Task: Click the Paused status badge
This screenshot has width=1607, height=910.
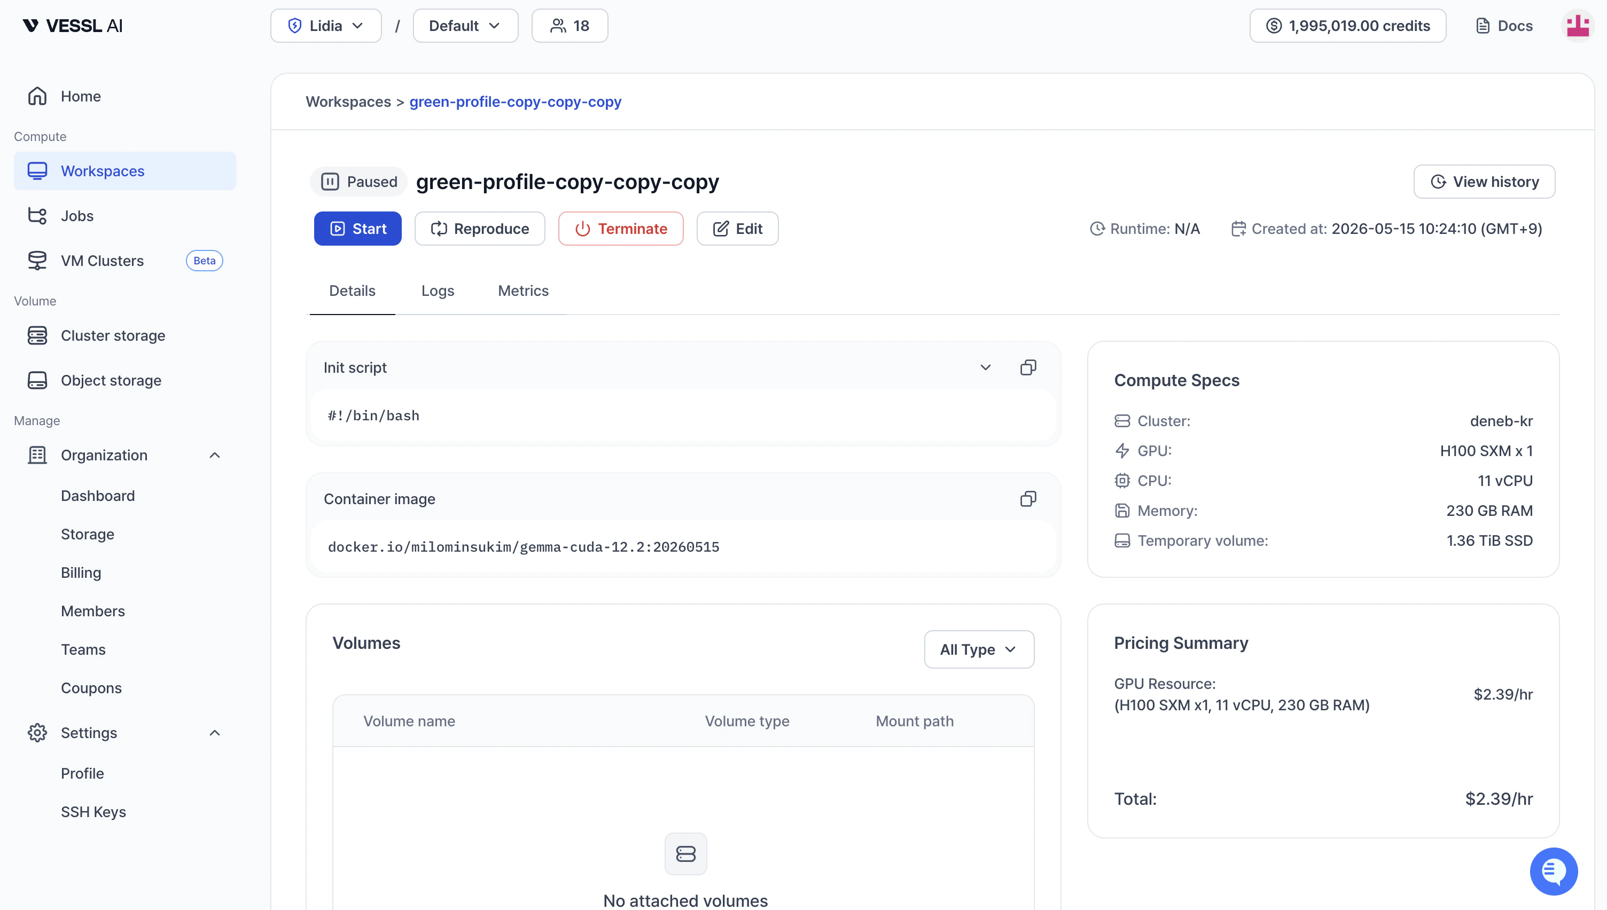Action: point(359,181)
